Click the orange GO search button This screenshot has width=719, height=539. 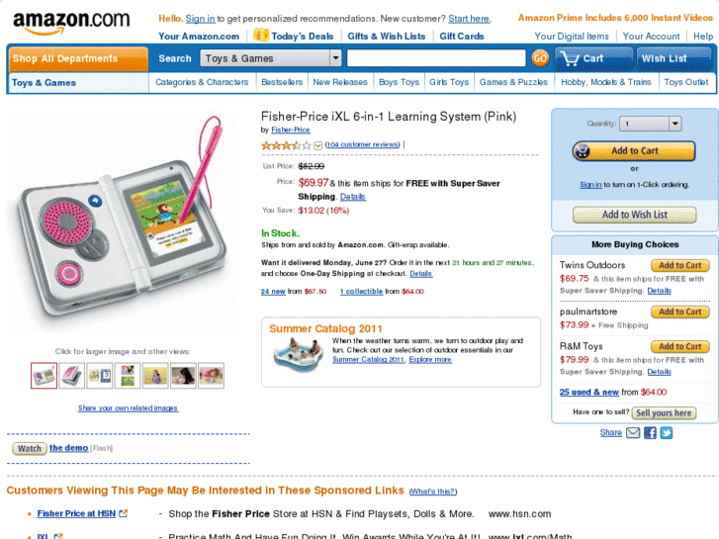[x=540, y=58]
